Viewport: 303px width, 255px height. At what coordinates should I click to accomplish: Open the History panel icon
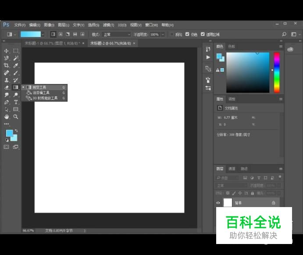pos(208,49)
